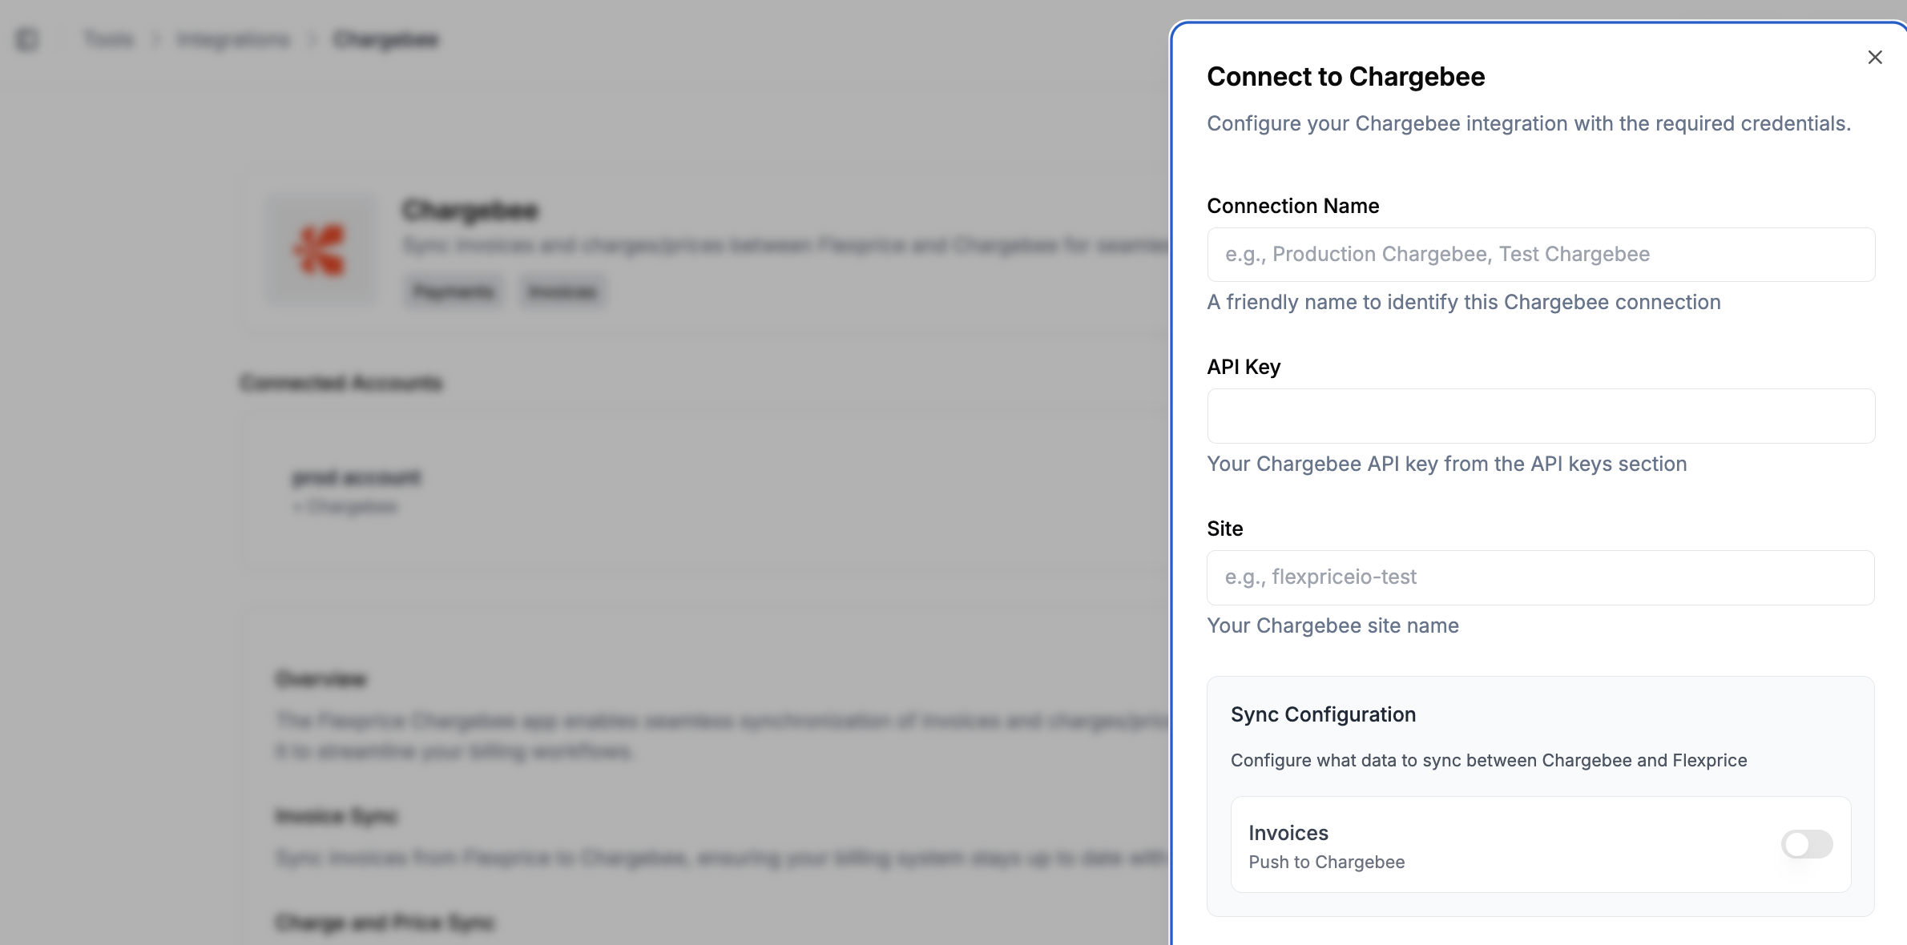The width and height of the screenshot is (1907, 945).
Task: Navigate to Tools via breadcrumb
Action: tap(109, 39)
